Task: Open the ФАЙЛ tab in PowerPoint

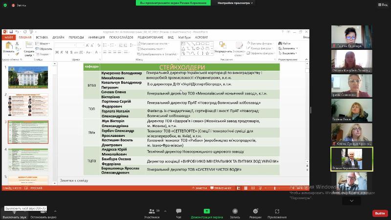Action: pyautogui.click(x=9, y=38)
